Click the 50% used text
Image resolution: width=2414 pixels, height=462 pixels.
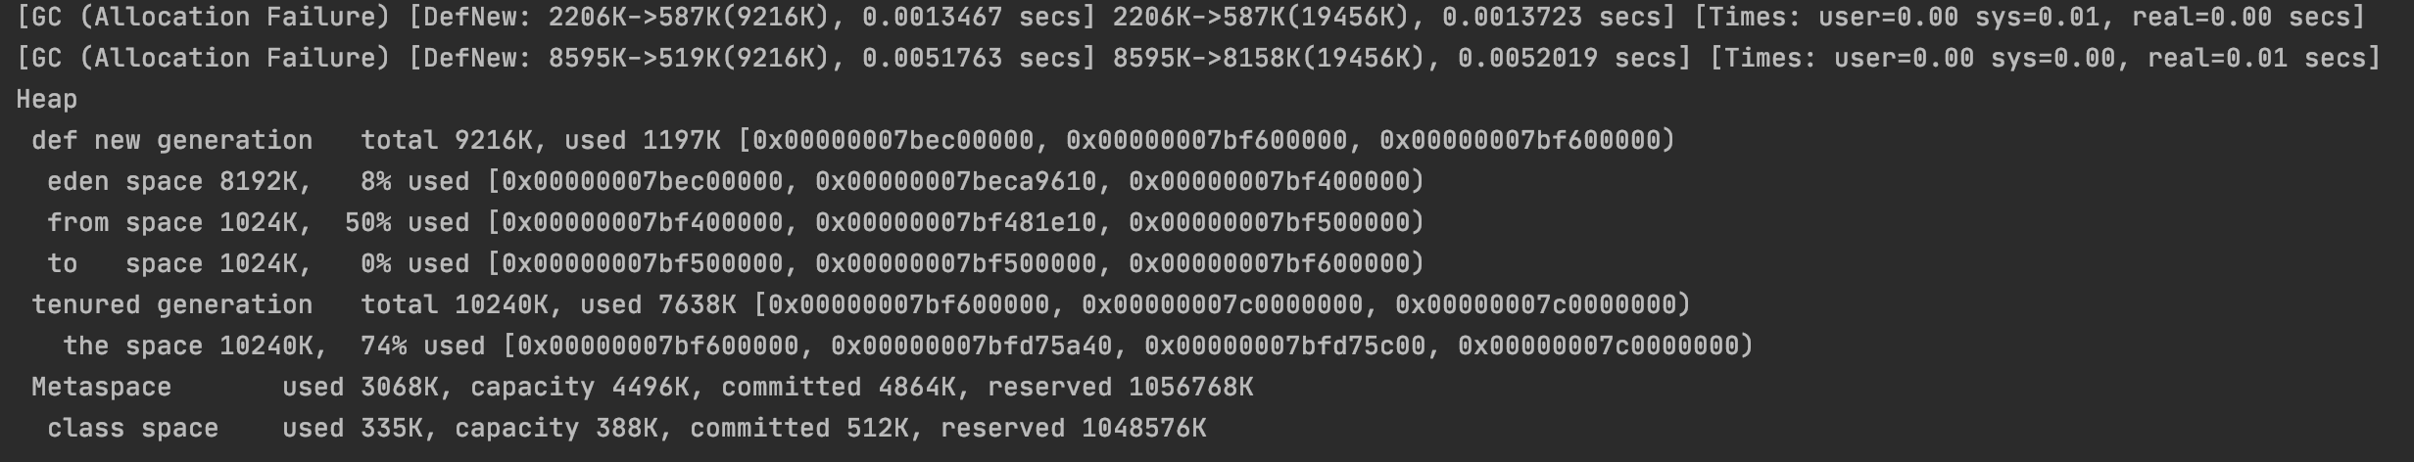coord(407,223)
